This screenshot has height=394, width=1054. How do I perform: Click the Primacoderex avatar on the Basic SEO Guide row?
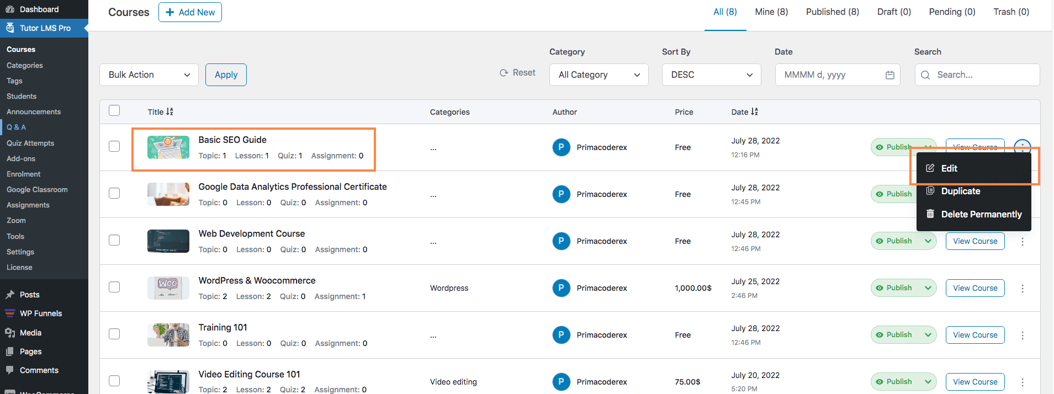coord(561,147)
